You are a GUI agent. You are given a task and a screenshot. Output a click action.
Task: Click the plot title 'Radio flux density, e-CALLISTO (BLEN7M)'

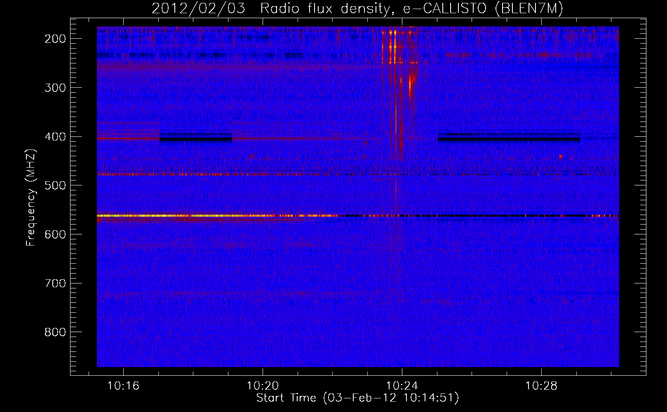[411, 9]
